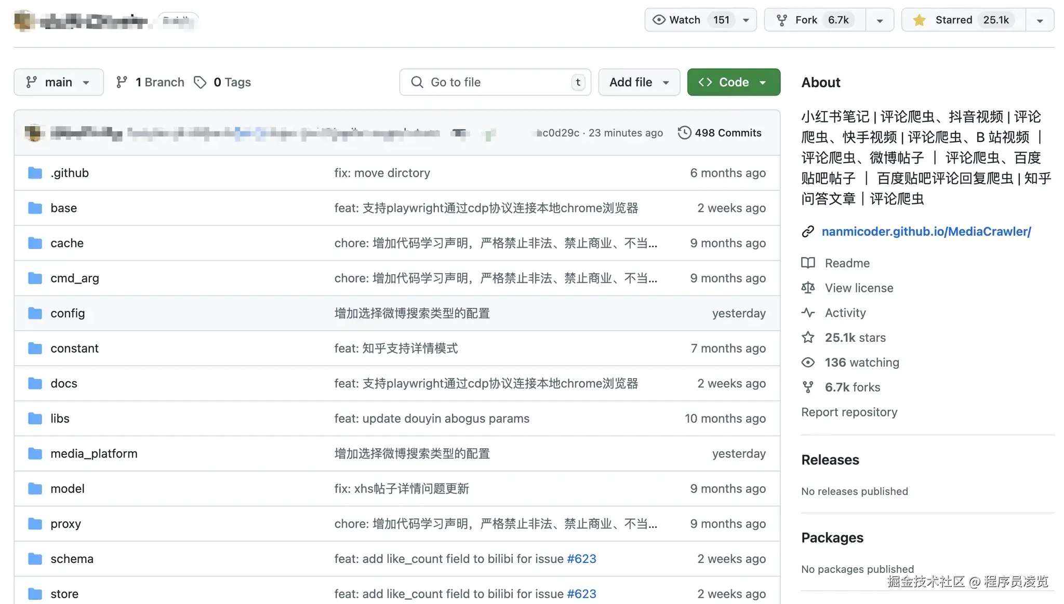Click the View license scale icon

[808, 288]
